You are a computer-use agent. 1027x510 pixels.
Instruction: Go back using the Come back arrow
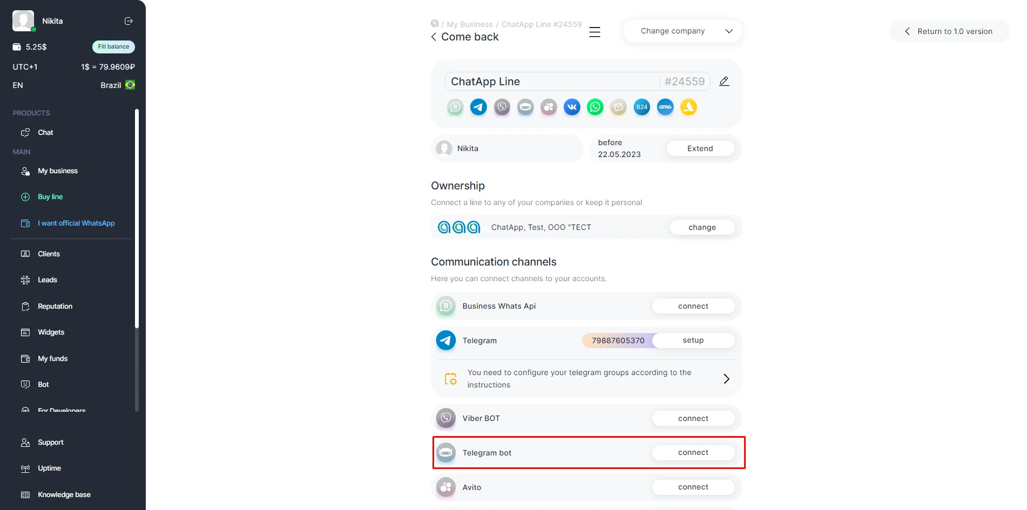coord(434,37)
